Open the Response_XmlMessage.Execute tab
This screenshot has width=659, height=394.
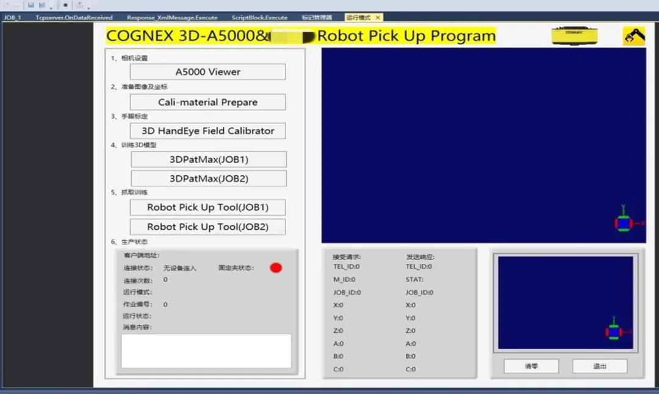(x=172, y=18)
